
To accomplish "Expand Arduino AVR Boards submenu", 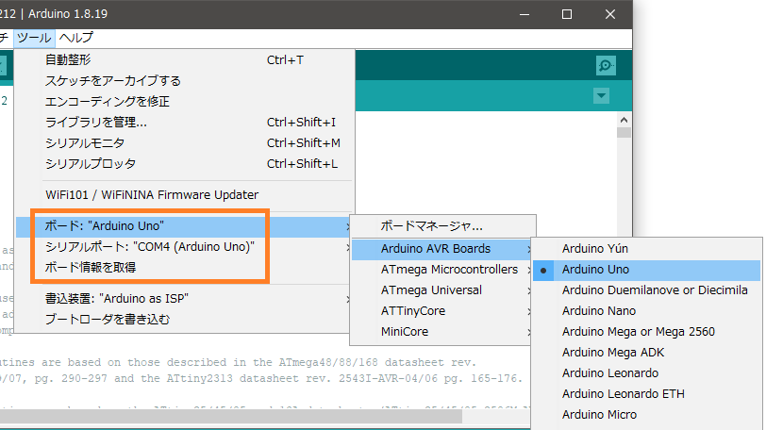I will (x=442, y=249).
